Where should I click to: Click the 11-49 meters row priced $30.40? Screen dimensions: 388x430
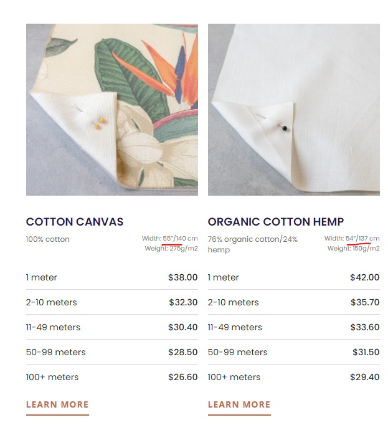[x=112, y=327]
